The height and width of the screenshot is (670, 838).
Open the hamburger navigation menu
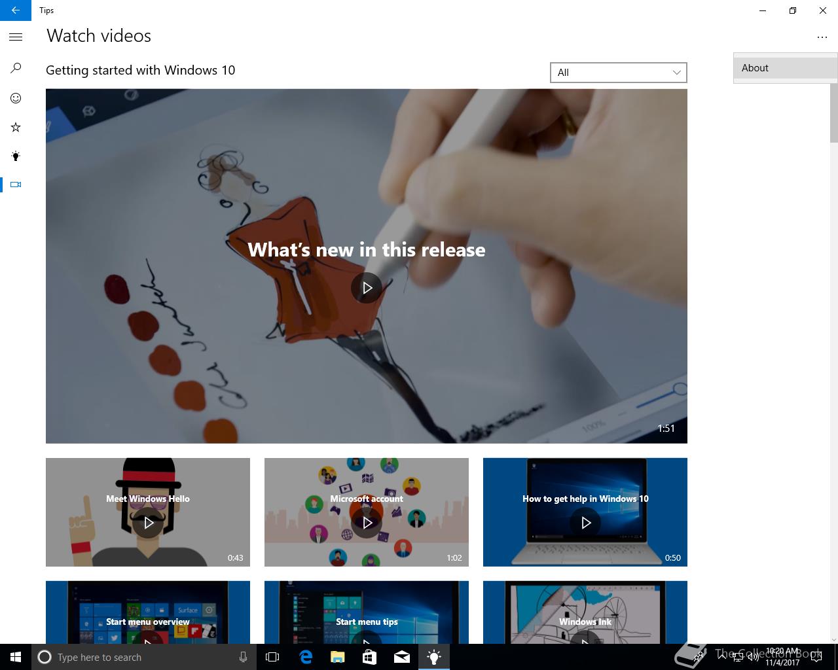[16, 37]
